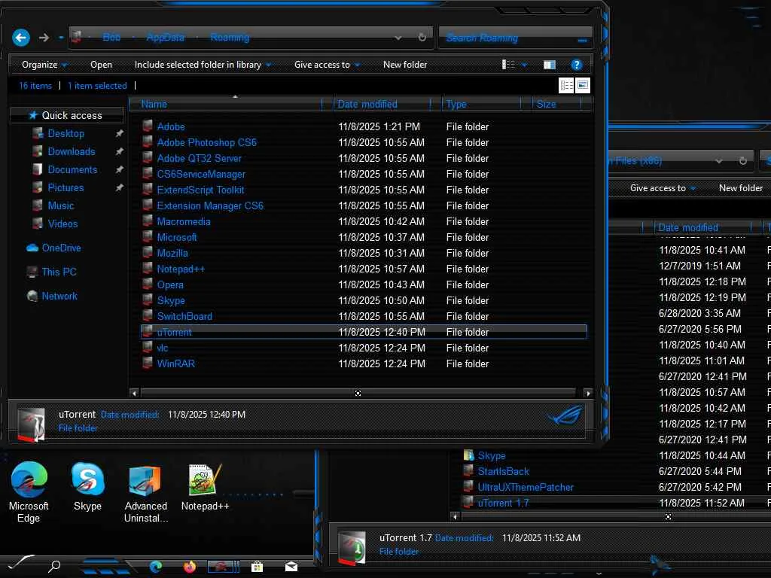The image size is (771, 578).
Task: Click the CS6ServiceManager folder icon
Action: [148, 174]
